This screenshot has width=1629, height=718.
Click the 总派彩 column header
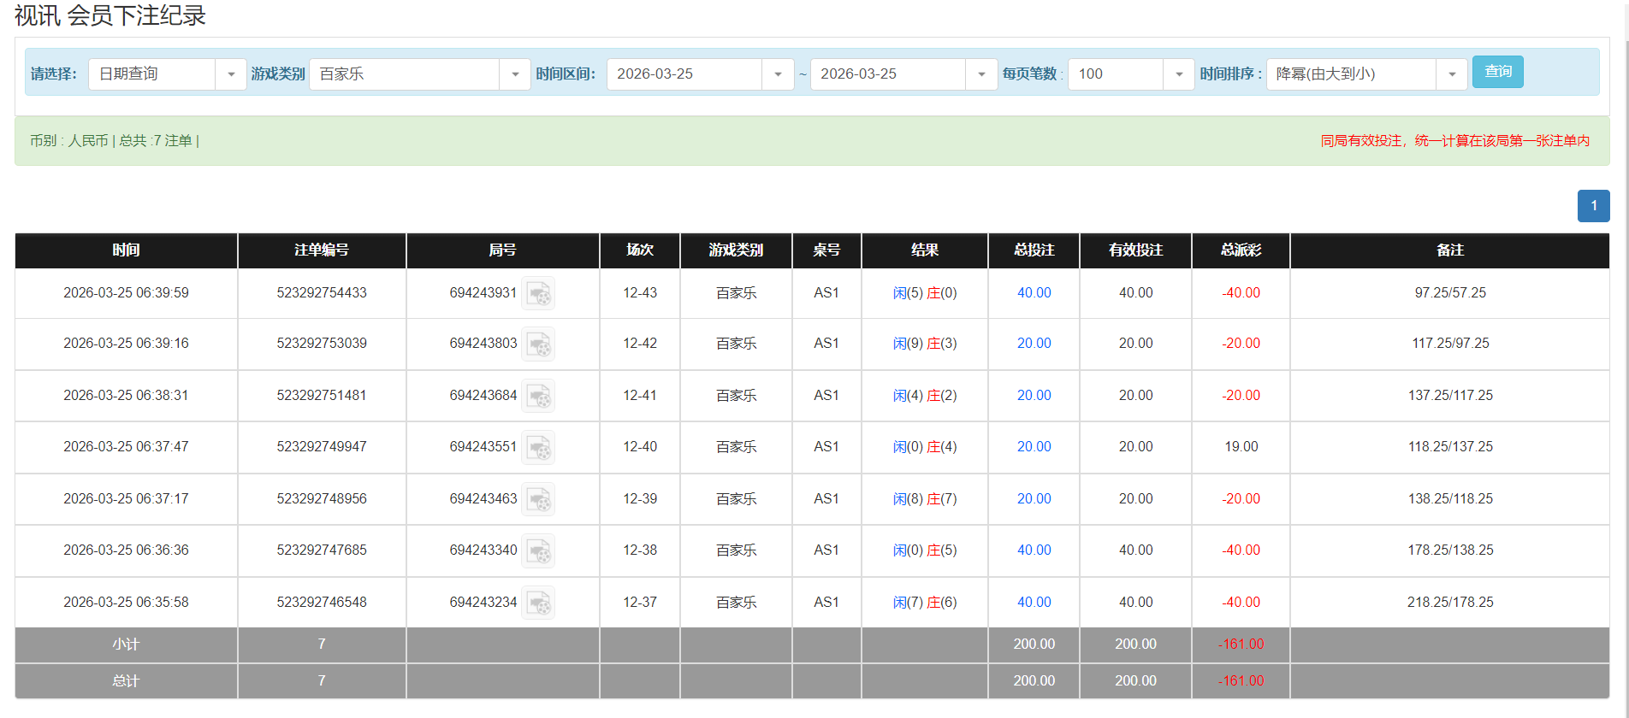[1241, 250]
